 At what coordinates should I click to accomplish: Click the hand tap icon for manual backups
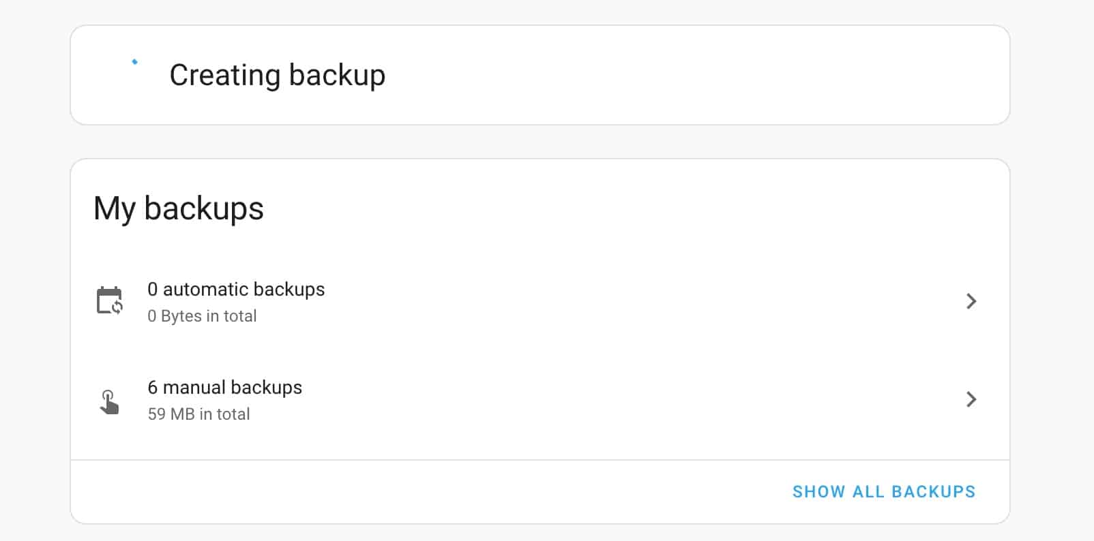[109, 401]
